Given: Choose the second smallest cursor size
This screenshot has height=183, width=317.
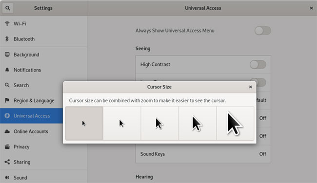Looking at the screenshot, I should point(122,123).
